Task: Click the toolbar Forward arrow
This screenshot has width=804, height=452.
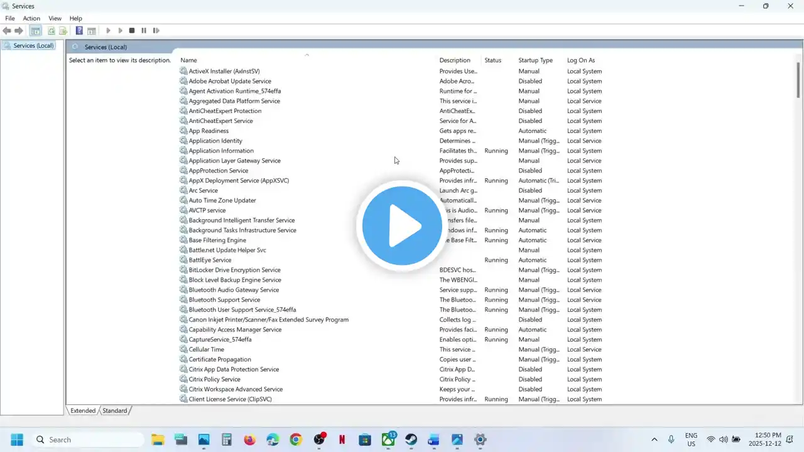Action: pos(19,31)
